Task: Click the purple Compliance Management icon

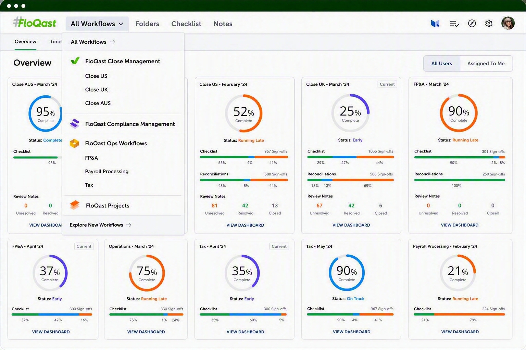Action: (75, 123)
